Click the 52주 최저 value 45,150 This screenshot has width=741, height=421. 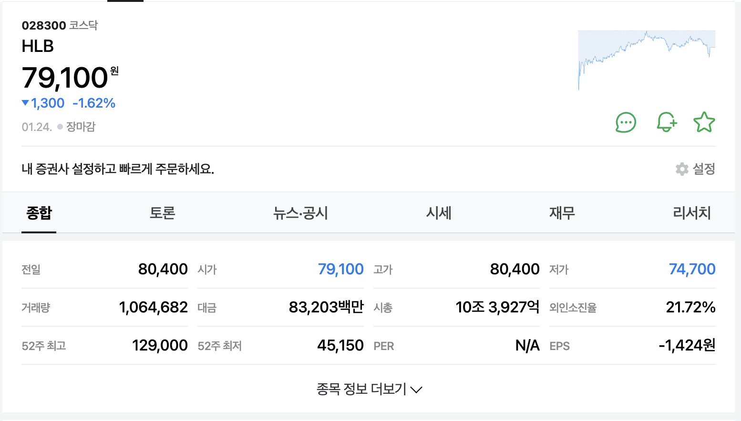340,345
